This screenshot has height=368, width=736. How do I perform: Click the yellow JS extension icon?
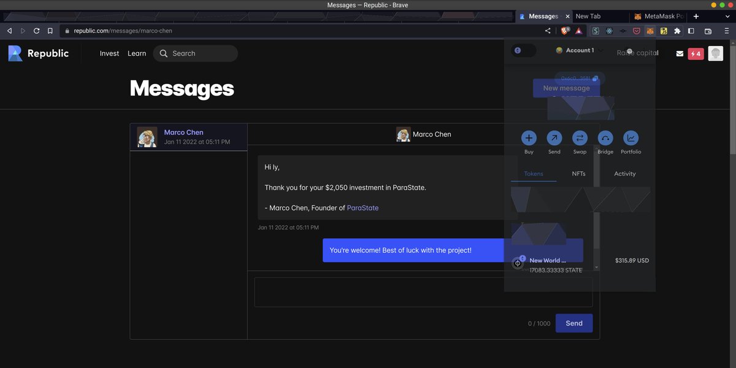click(x=664, y=31)
